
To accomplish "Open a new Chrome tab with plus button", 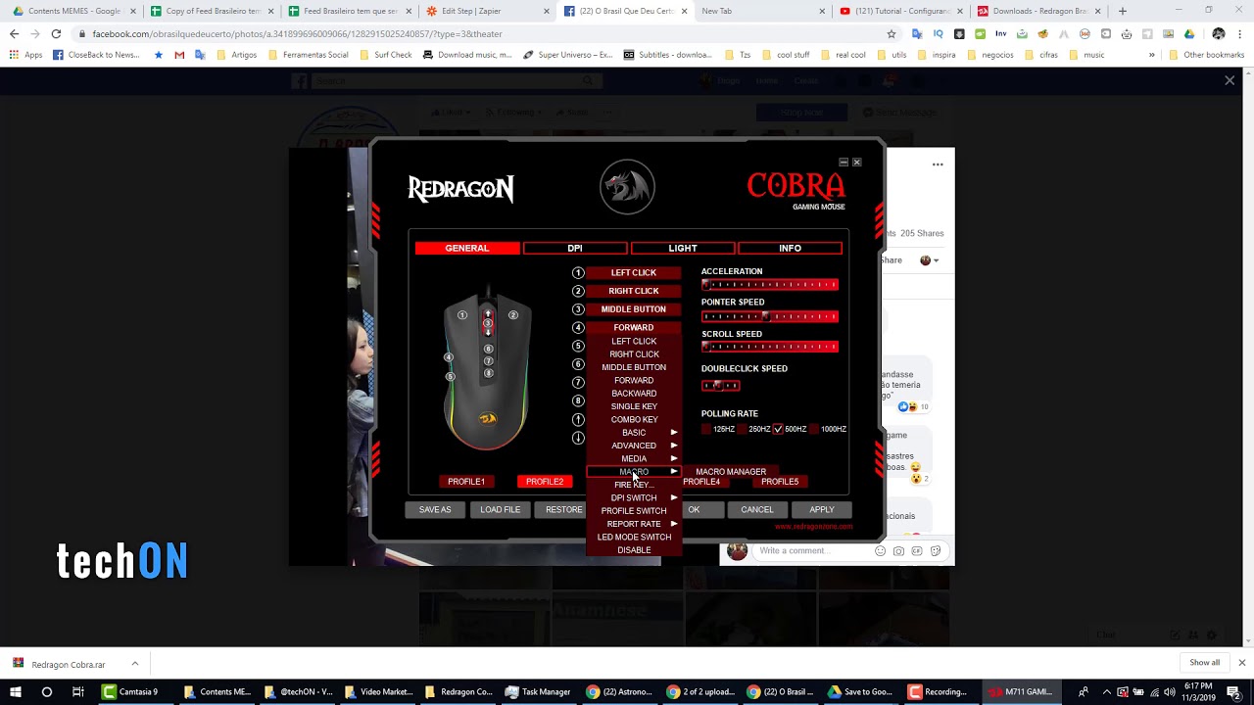I will 1123,11.
